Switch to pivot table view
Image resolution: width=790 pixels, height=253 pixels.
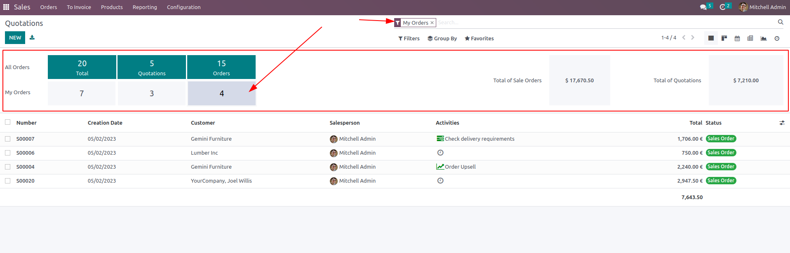point(750,38)
